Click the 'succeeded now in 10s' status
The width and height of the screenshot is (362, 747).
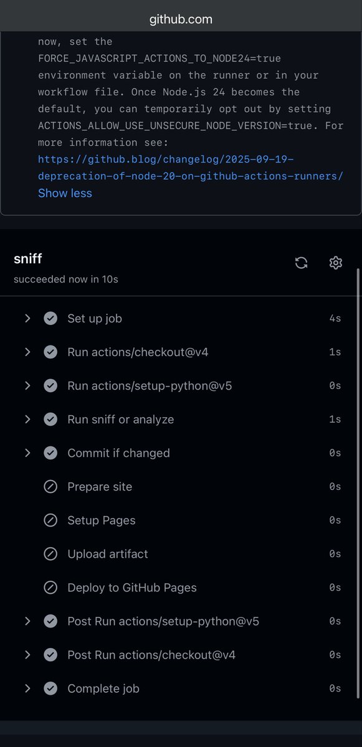66,280
